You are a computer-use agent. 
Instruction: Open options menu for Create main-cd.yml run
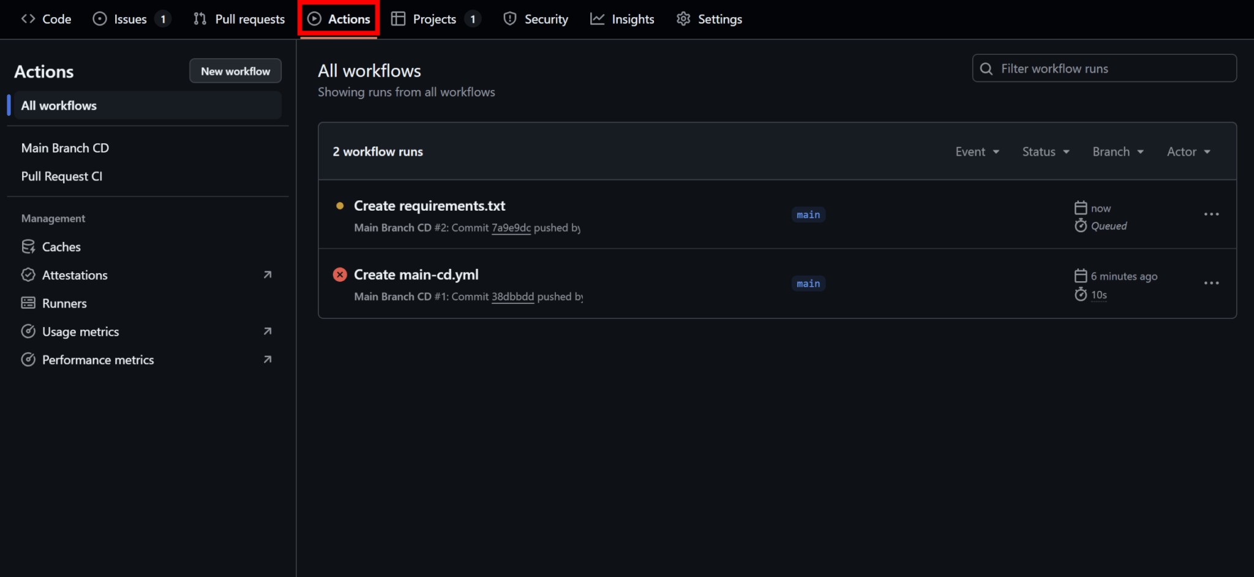tap(1211, 283)
